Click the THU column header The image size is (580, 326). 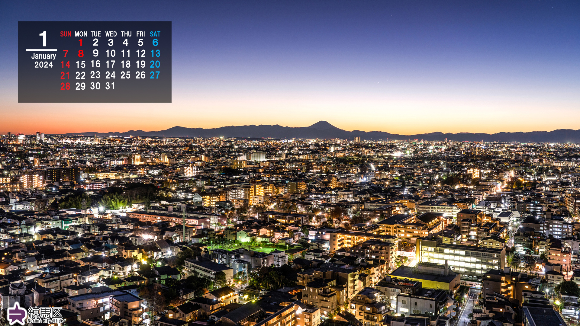pyautogui.click(x=126, y=34)
